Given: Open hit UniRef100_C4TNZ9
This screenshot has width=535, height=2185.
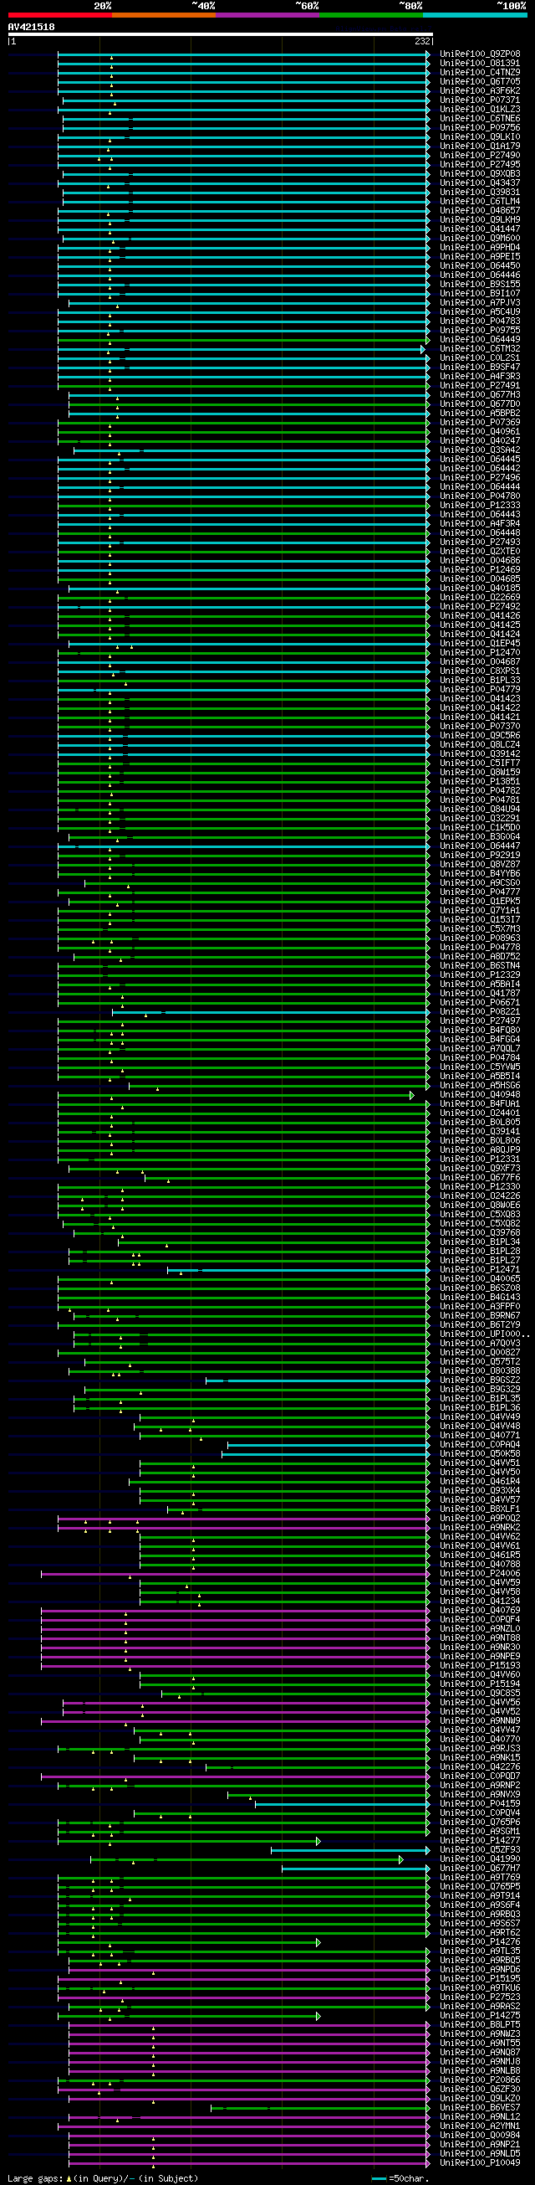Looking at the screenshot, I should 480,72.
